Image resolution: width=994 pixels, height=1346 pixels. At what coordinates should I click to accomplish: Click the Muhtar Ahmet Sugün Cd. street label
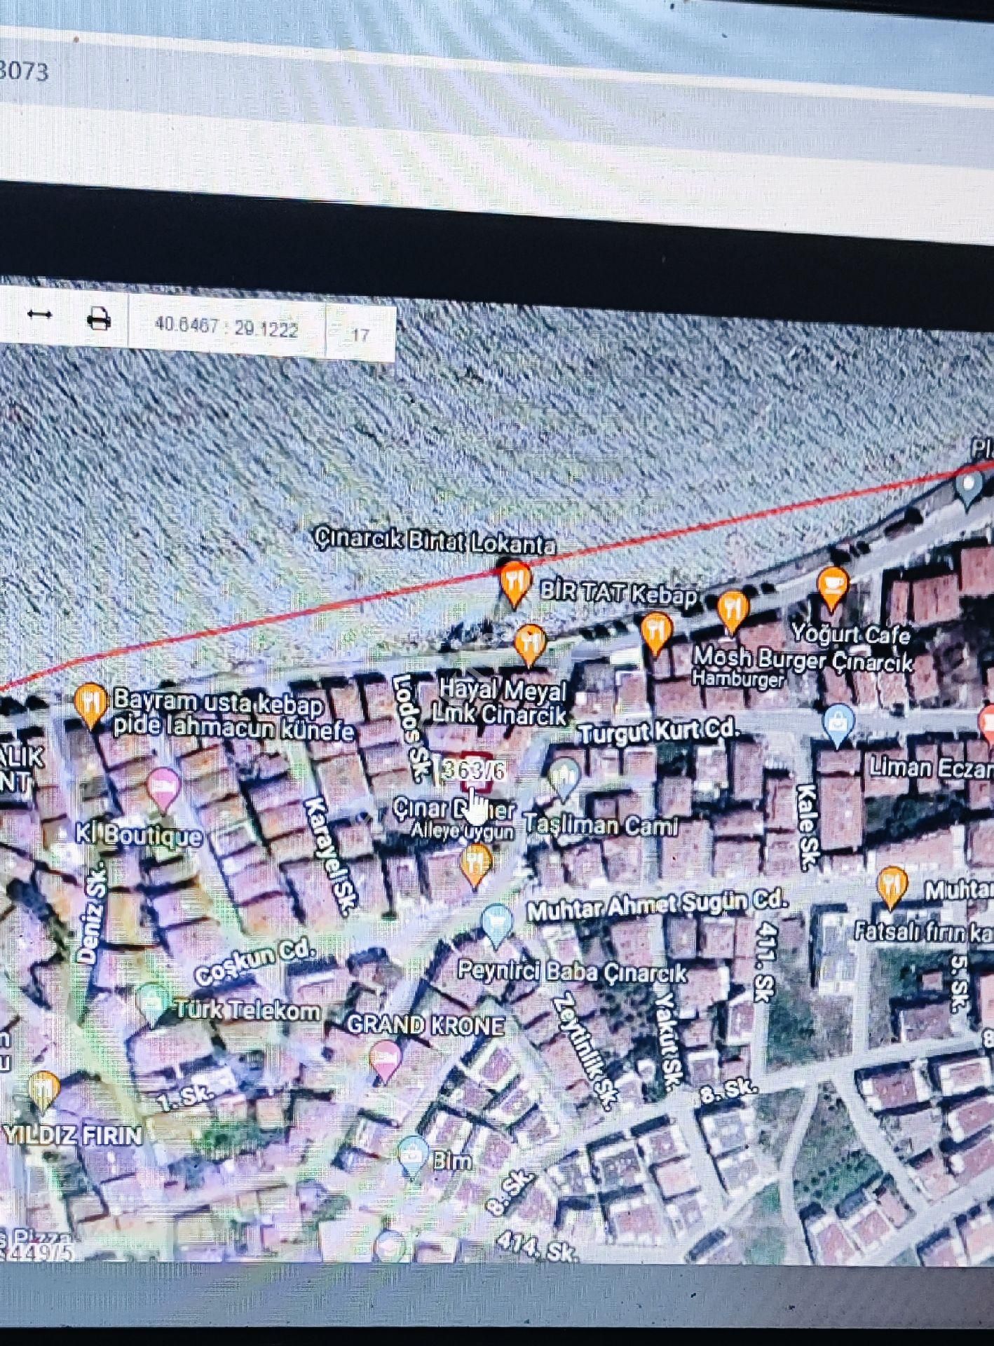click(x=658, y=906)
